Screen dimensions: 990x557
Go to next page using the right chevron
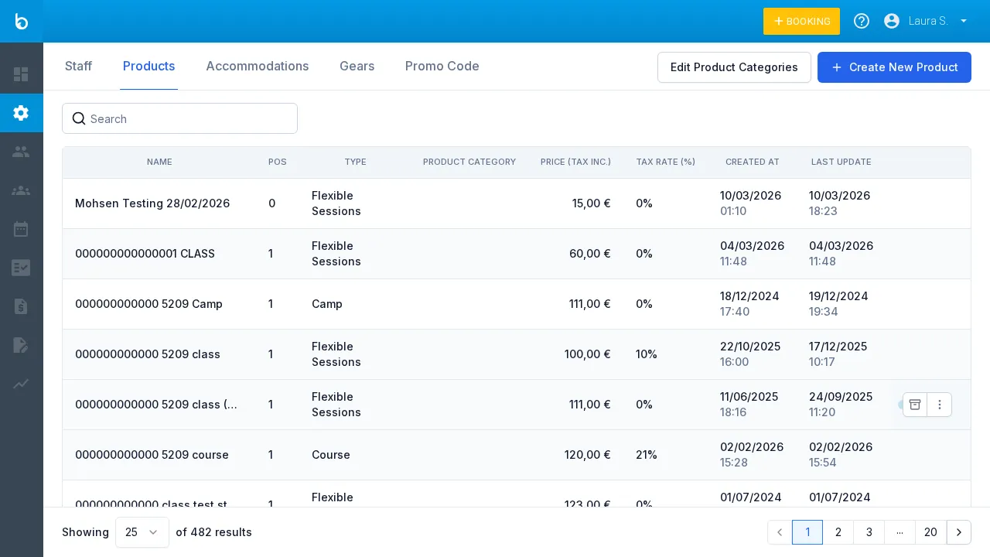point(959,532)
